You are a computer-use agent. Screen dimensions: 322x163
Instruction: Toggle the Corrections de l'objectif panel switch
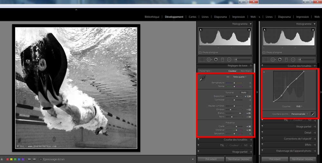262,139
